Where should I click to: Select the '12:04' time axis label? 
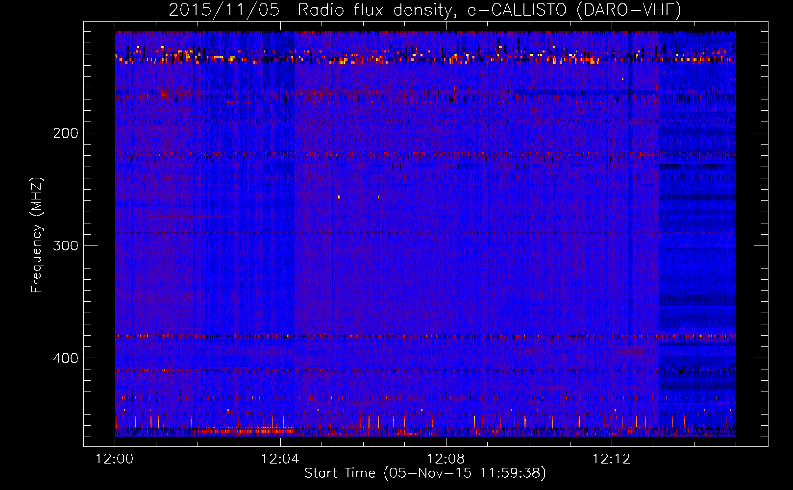pyautogui.click(x=280, y=459)
